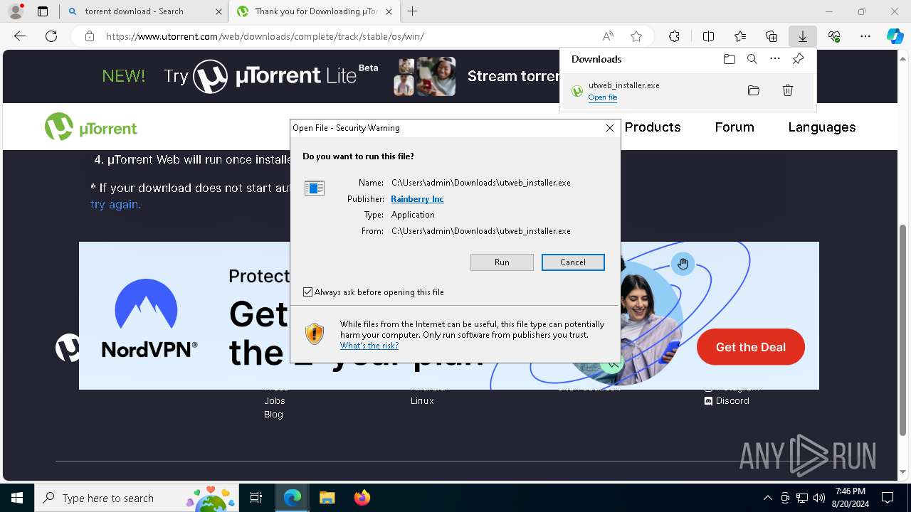
Task: Click Open file under utweb_installer.exe
Action: tap(602, 97)
